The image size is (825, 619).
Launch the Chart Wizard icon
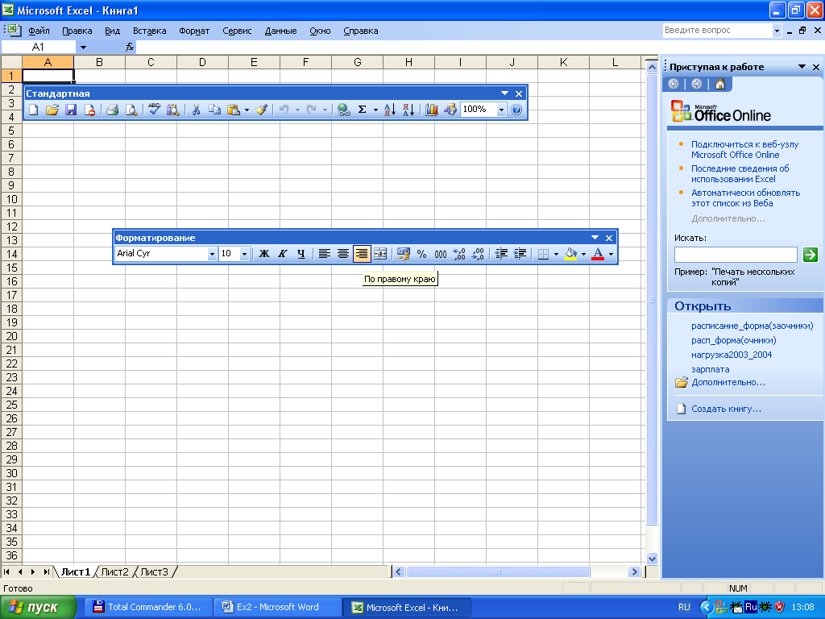click(x=432, y=110)
